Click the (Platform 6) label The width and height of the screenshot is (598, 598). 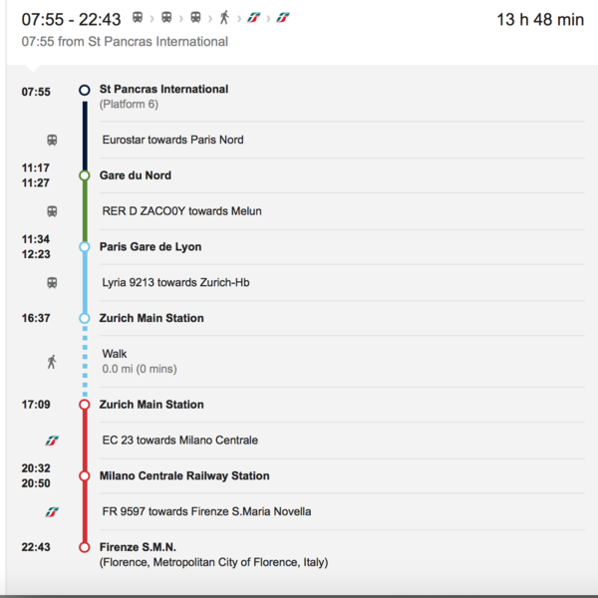click(x=129, y=104)
